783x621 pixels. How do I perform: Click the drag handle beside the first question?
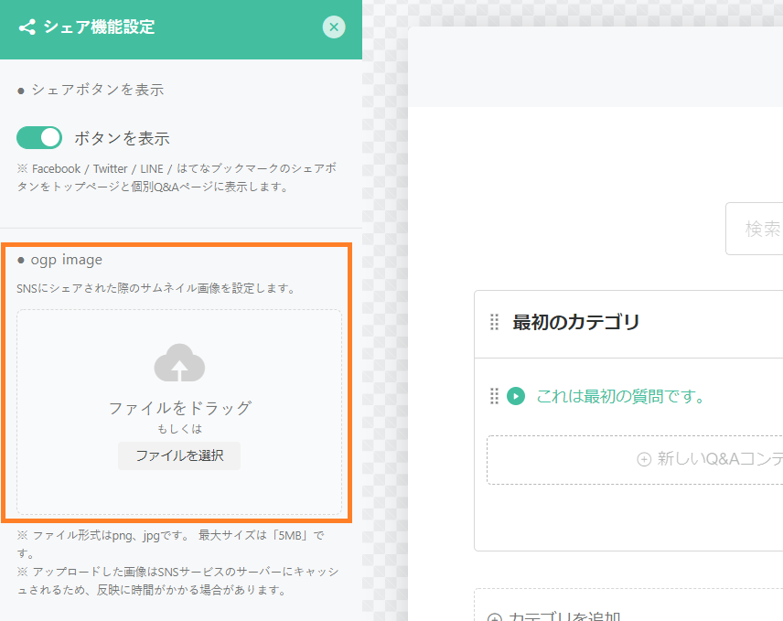pyautogui.click(x=494, y=396)
